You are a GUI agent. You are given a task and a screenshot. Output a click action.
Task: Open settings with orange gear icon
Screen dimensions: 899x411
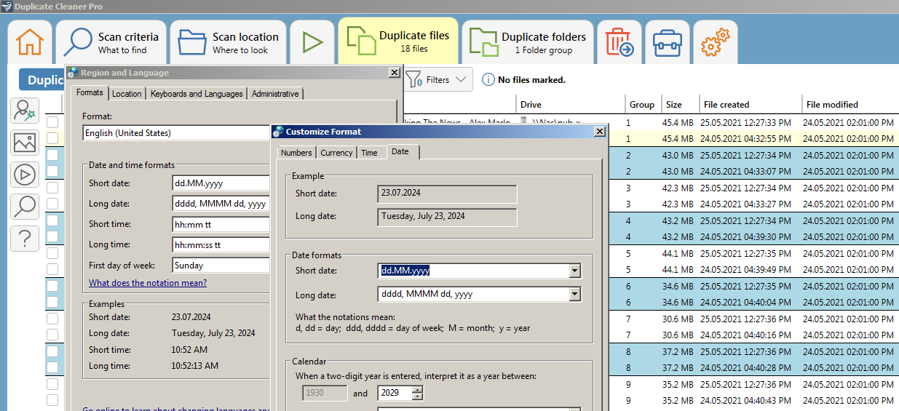(715, 43)
